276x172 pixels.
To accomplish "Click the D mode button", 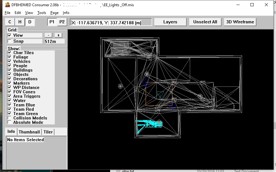I will 30,22.
